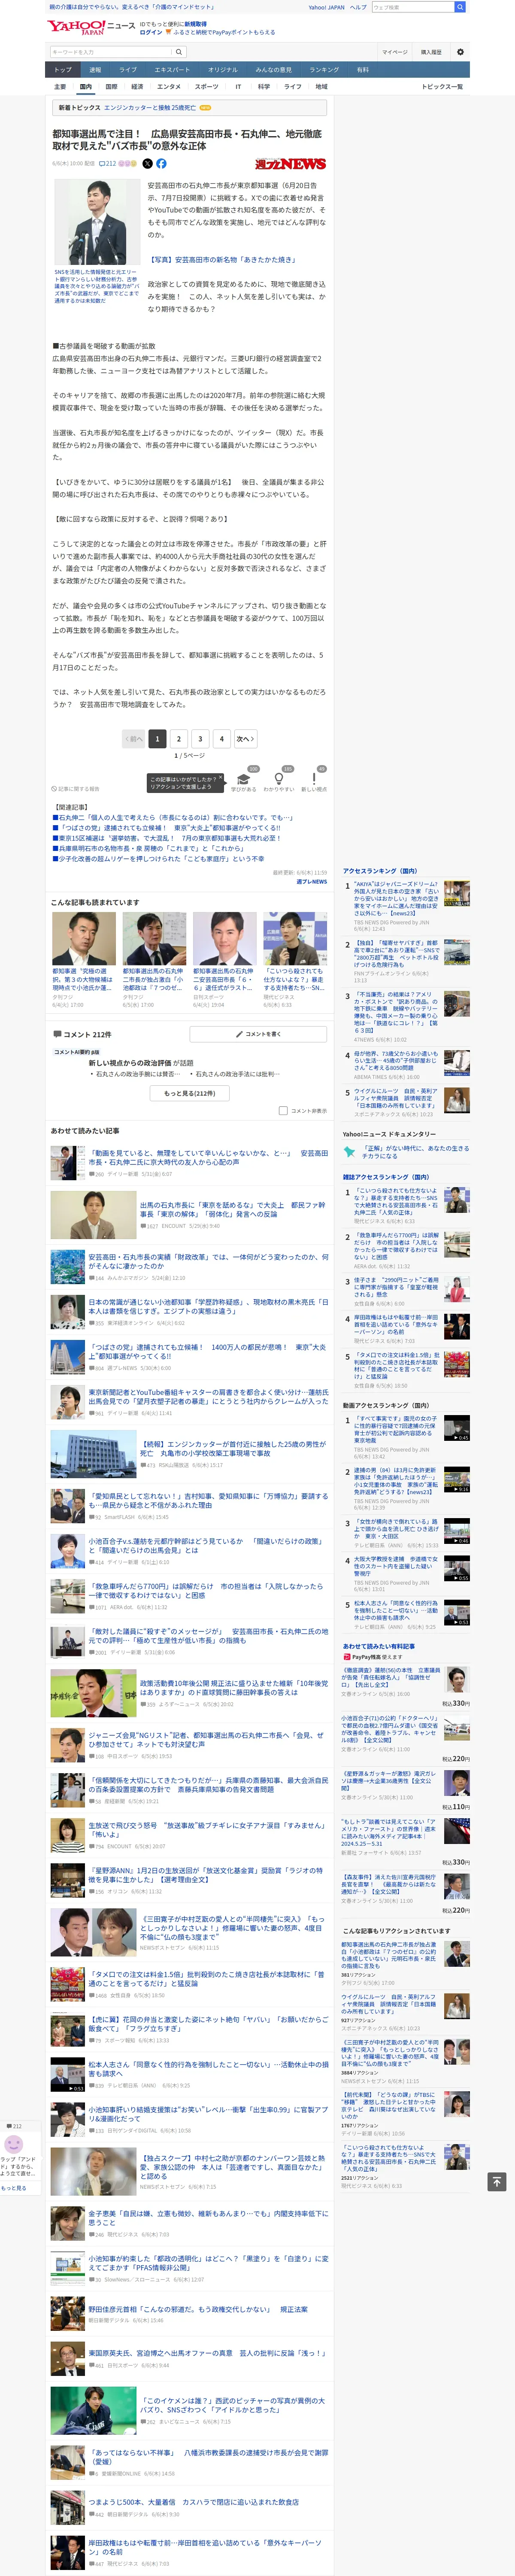Open settings via the gear icon
The width and height of the screenshot is (515, 2576).
point(460,52)
